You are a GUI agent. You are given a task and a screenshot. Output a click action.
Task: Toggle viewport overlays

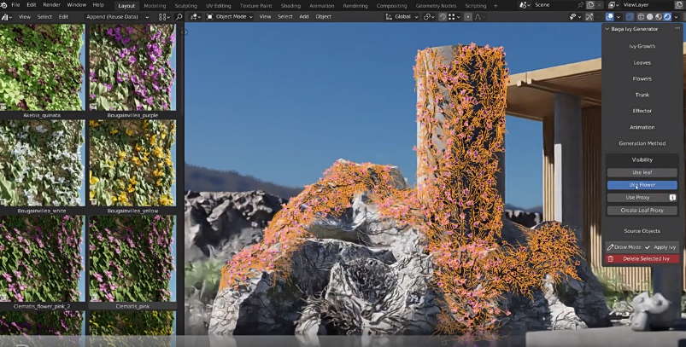pyautogui.click(x=609, y=16)
